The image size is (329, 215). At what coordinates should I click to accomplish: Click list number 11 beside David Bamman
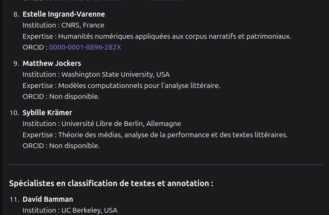(14, 199)
